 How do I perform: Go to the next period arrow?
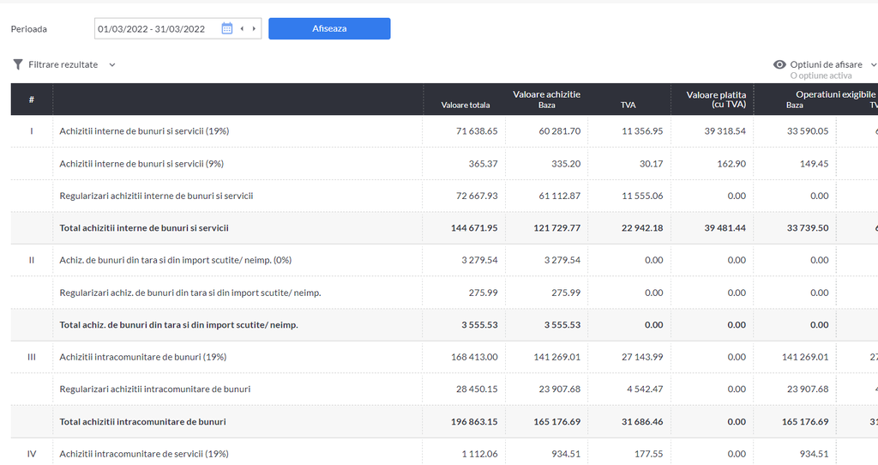tap(254, 28)
